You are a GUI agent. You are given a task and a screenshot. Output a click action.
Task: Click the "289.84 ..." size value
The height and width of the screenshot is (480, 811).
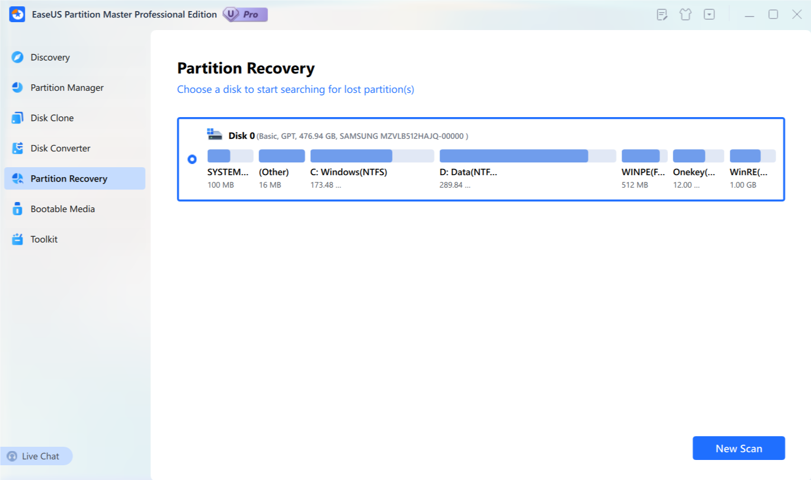tap(455, 185)
